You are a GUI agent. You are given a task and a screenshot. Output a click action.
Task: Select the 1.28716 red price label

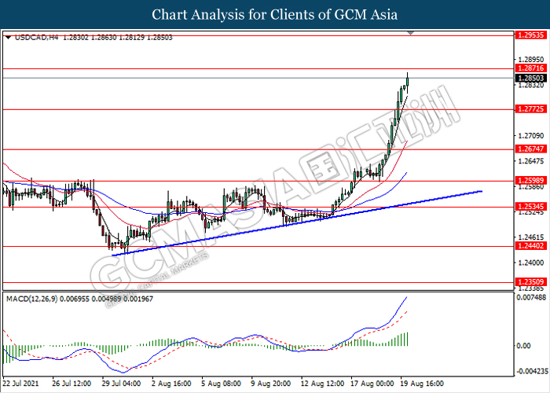530,68
